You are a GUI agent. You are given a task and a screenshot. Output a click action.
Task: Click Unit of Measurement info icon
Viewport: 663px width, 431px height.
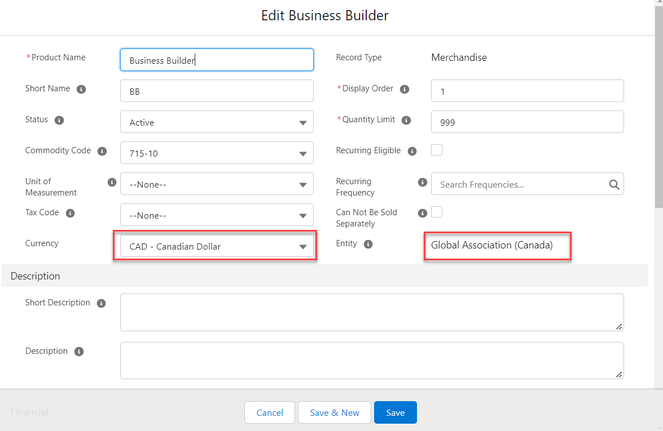point(112,183)
